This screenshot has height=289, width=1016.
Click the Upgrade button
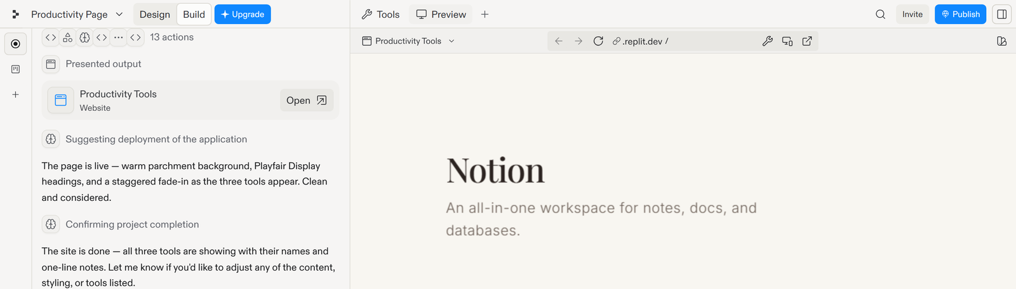coord(243,14)
